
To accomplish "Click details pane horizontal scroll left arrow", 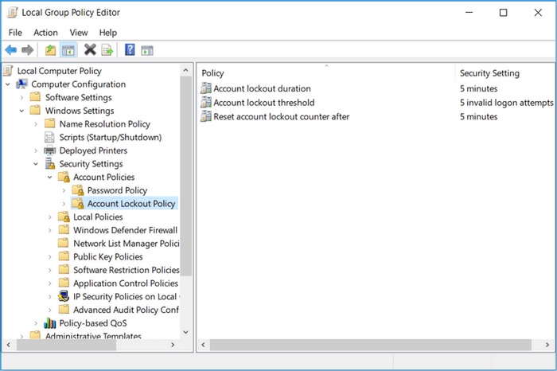I will [203, 345].
